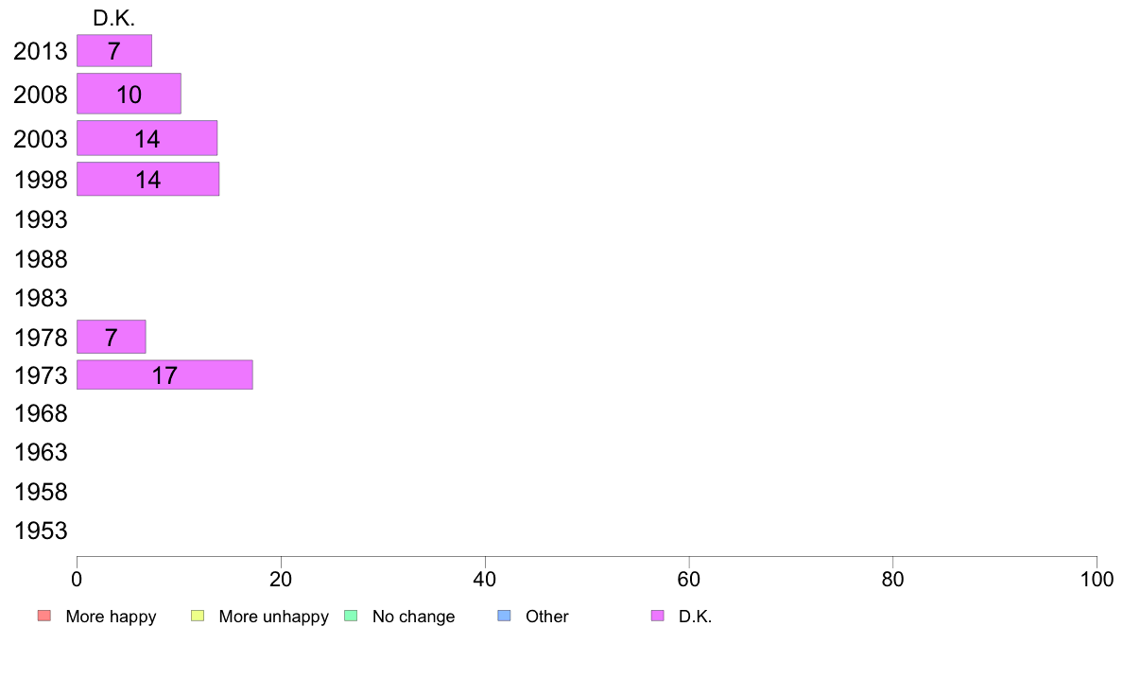Click the pink D.K. legend swatch
This screenshot has height=696, width=1123.
pos(658,616)
